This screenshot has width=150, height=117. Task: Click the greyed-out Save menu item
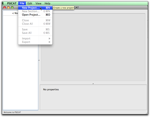35,29
